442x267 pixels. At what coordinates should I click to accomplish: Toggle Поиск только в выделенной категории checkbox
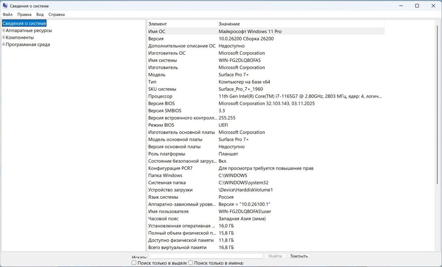coord(134,263)
